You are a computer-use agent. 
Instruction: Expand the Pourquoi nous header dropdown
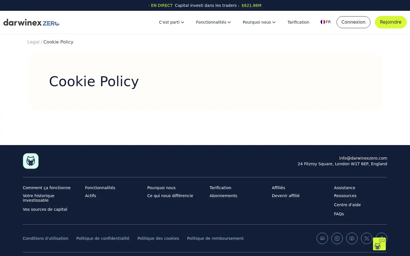[259, 22]
